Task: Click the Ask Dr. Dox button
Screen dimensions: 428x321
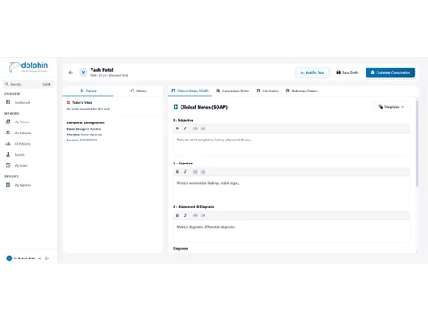Action: [x=312, y=73]
